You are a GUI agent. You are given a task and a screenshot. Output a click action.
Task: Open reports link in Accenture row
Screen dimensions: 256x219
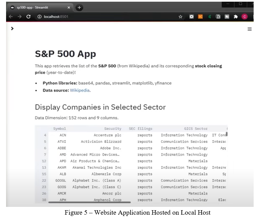[x=145, y=135]
